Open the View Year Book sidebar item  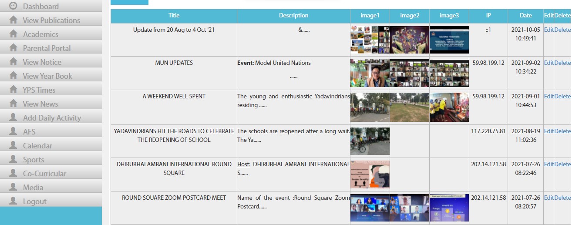click(47, 76)
